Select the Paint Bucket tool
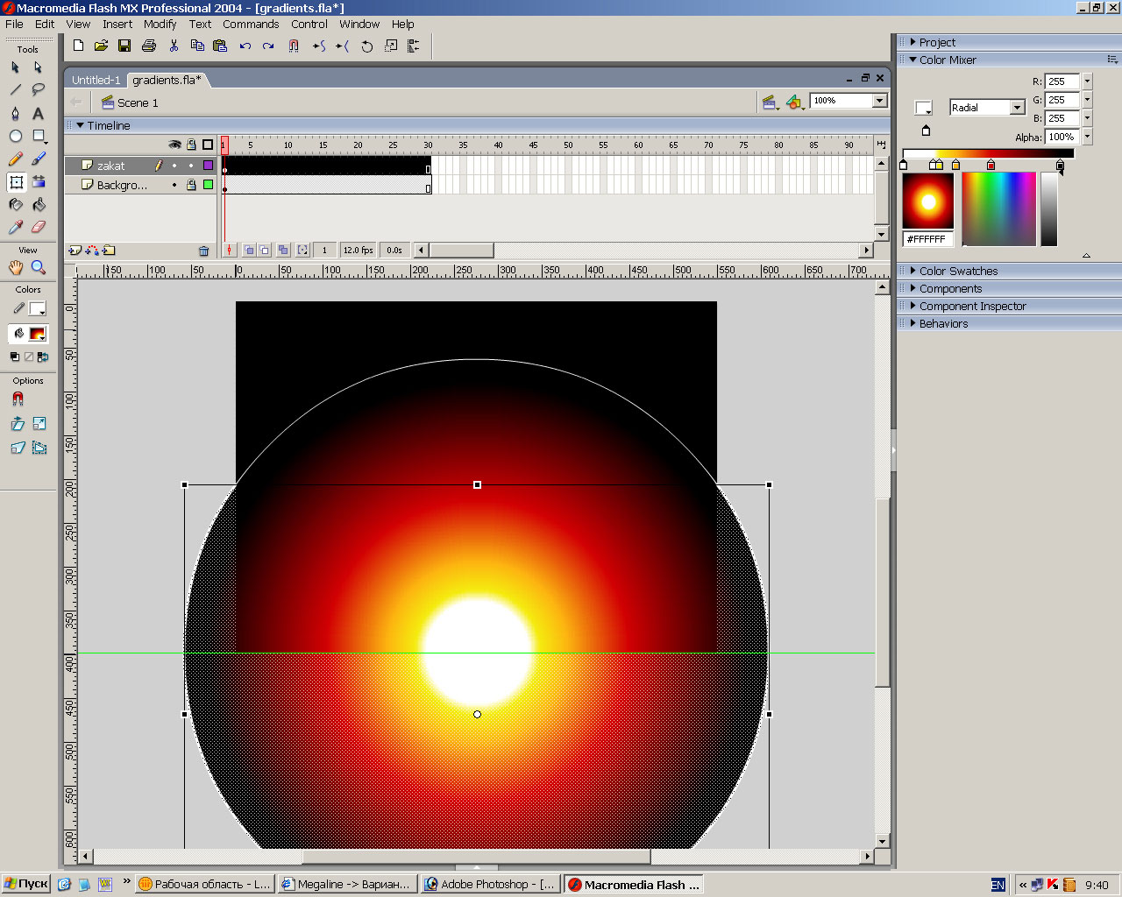The height and width of the screenshot is (897, 1122). (x=39, y=204)
